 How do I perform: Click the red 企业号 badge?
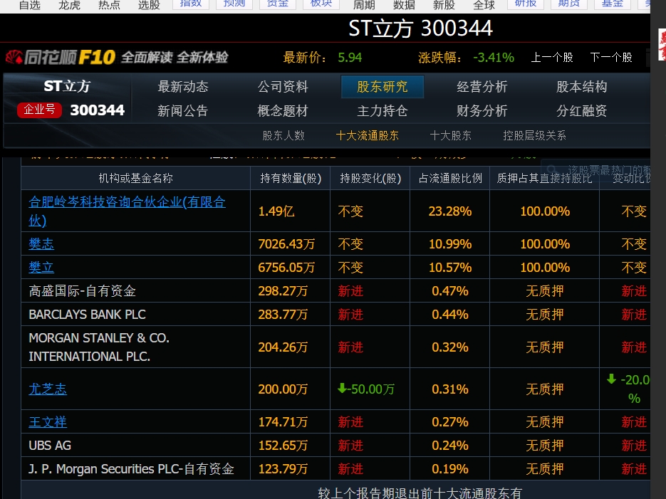(39, 110)
